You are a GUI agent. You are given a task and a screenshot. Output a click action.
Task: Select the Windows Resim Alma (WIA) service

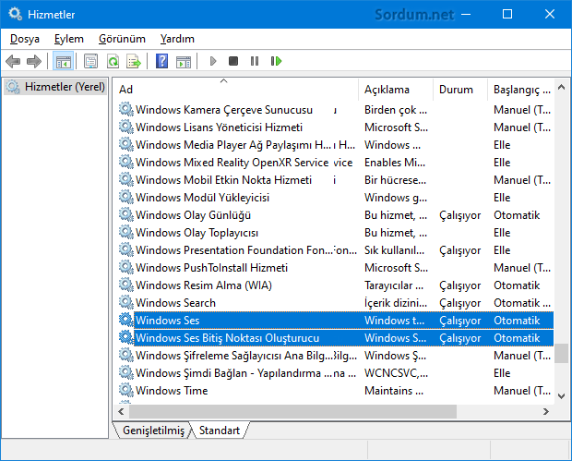335,285
